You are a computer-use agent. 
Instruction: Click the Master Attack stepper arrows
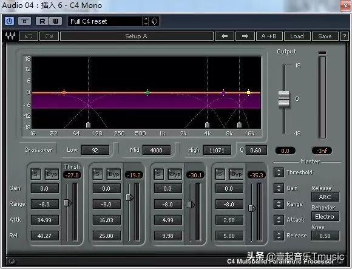pos(279,220)
